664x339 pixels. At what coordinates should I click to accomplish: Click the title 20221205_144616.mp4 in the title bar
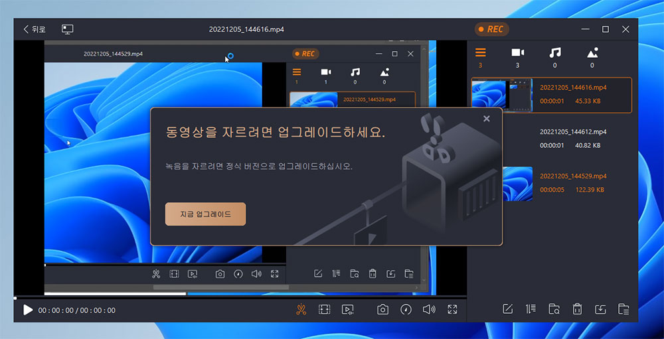246,29
